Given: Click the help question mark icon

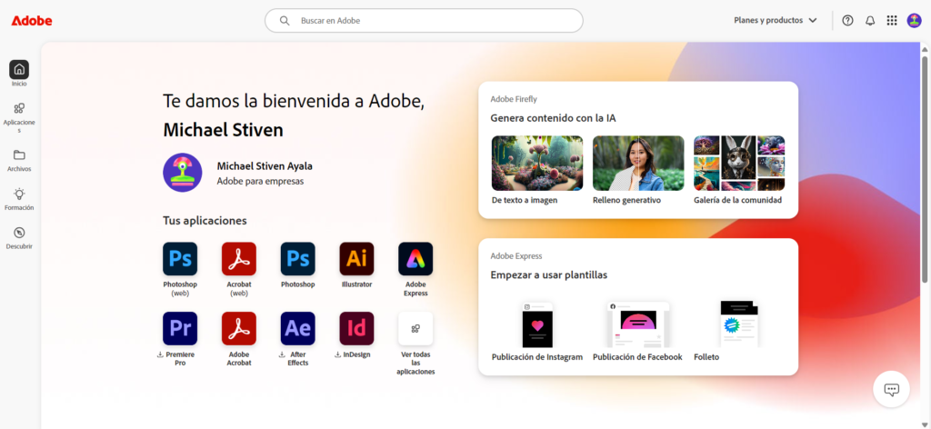Looking at the screenshot, I should point(848,21).
